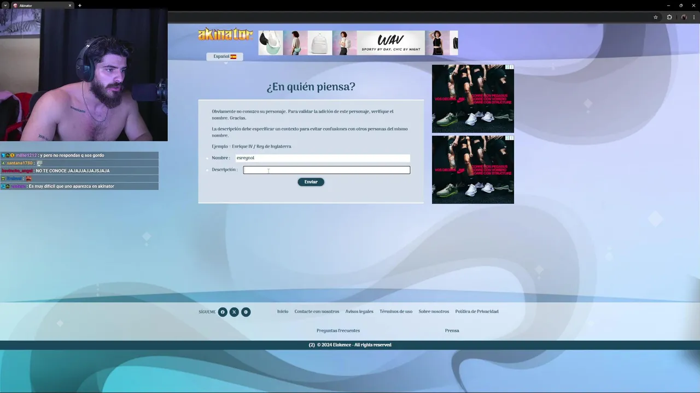Image resolution: width=700 pixels, height=393 pixels.
Task: Open the Akinator Facebook page icon
Action: tap(223, 312)
